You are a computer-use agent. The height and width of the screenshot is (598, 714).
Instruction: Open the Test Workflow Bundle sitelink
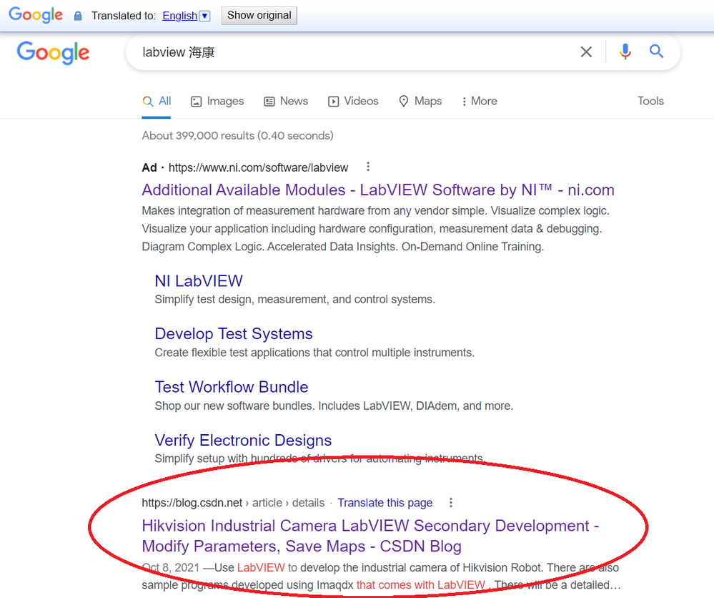[232, 387]
